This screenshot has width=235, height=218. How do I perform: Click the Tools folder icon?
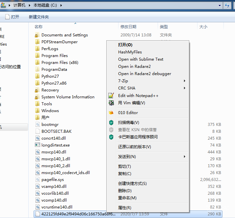coord(37,104)
